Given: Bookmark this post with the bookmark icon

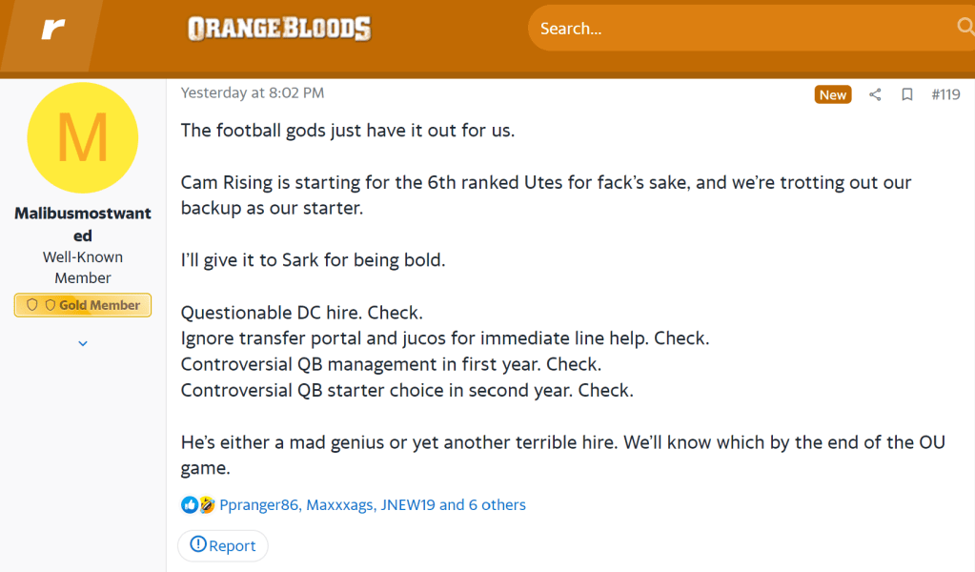Looking at the screenshot, I should click(x=907, y=94).
